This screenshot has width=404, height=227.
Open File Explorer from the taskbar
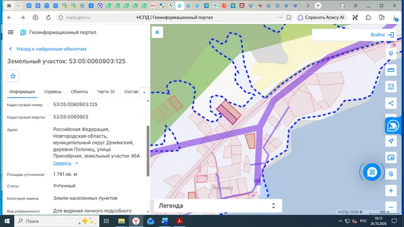point(121,221)
